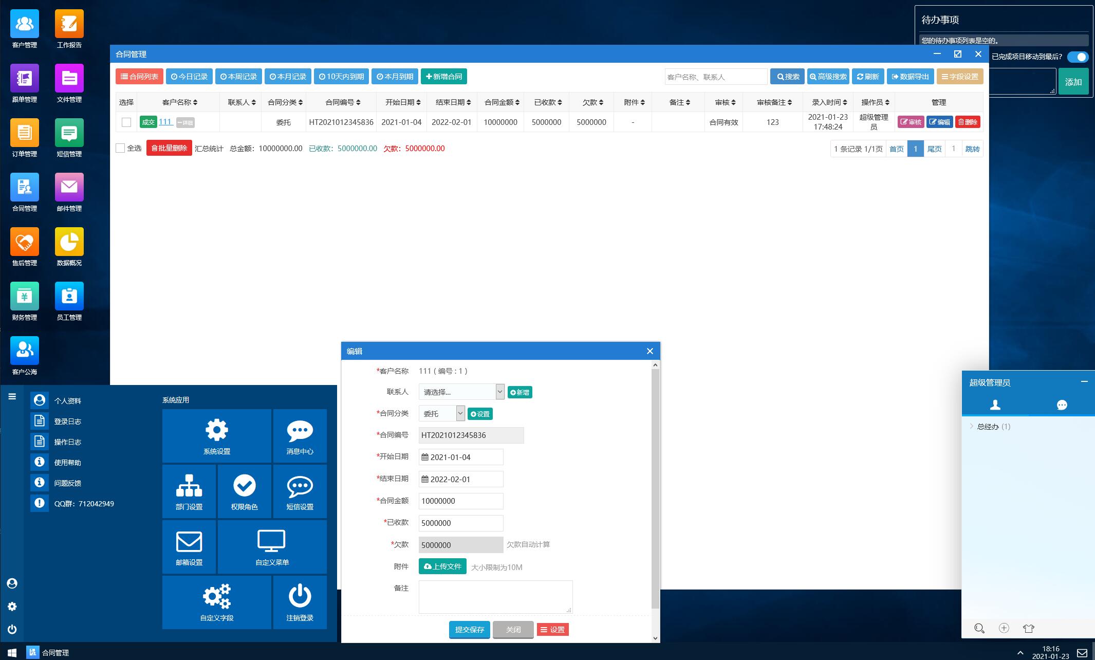The height and width of the screenshot is (660, 1095).
Task: Expand the taskbar tray chevron
Action: [x=1020, y=653]
